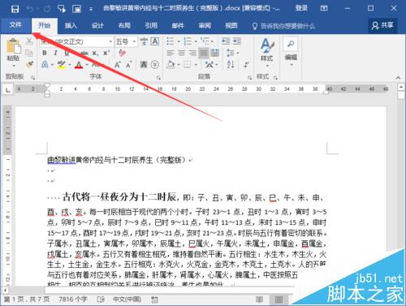Open the font size dropdown showing 五号
This screenshot has height=306, width=406.
(x=126, y=41)
